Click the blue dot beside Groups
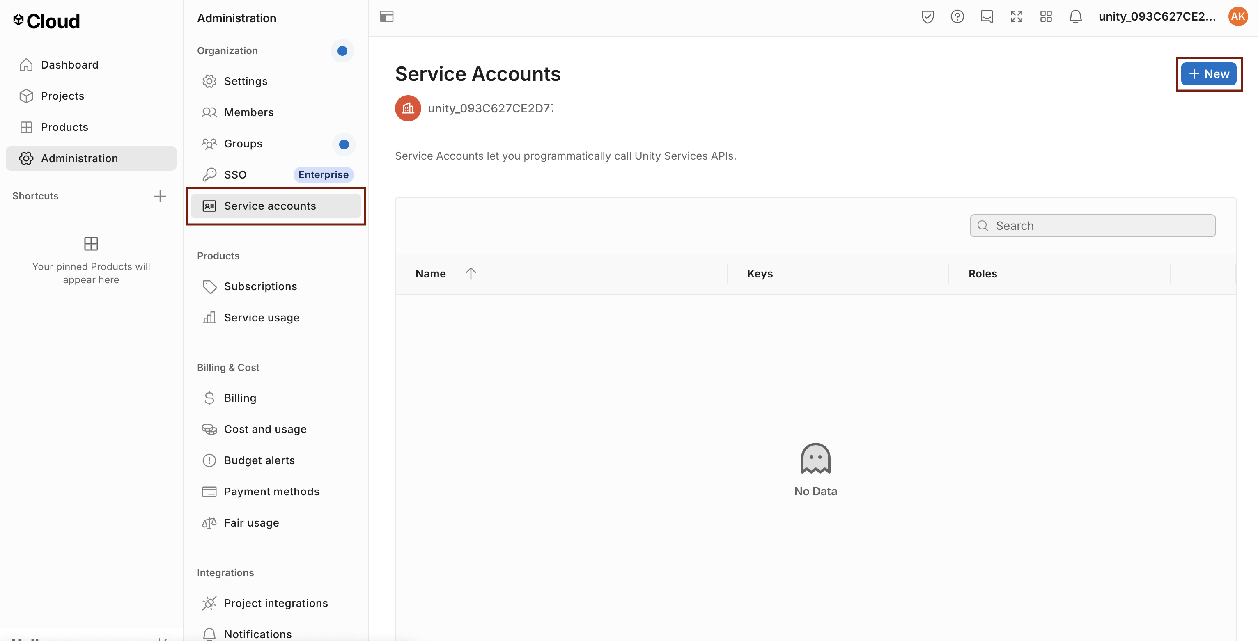The width and height of the screenshot is (1258, 641). pyautogui.click(x=344, y=144)
